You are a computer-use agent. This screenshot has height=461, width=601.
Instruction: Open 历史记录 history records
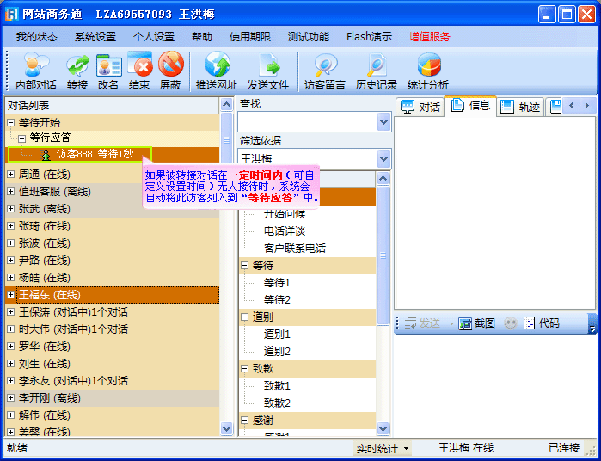click(377, 71)
